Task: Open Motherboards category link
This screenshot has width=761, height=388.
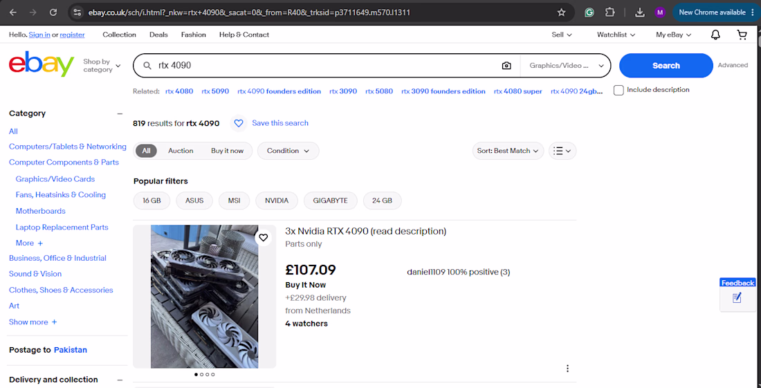Action: (40, 211)
